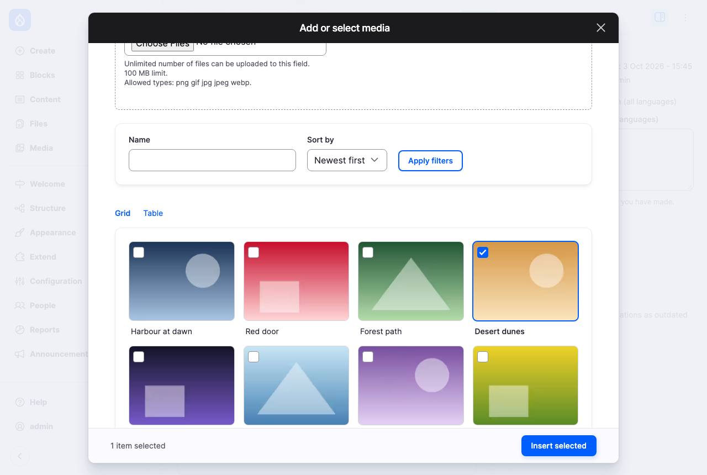Check the Harbour at dawn checkbox
Viewport: 707px width, 475px height.
tap(139, 252)
